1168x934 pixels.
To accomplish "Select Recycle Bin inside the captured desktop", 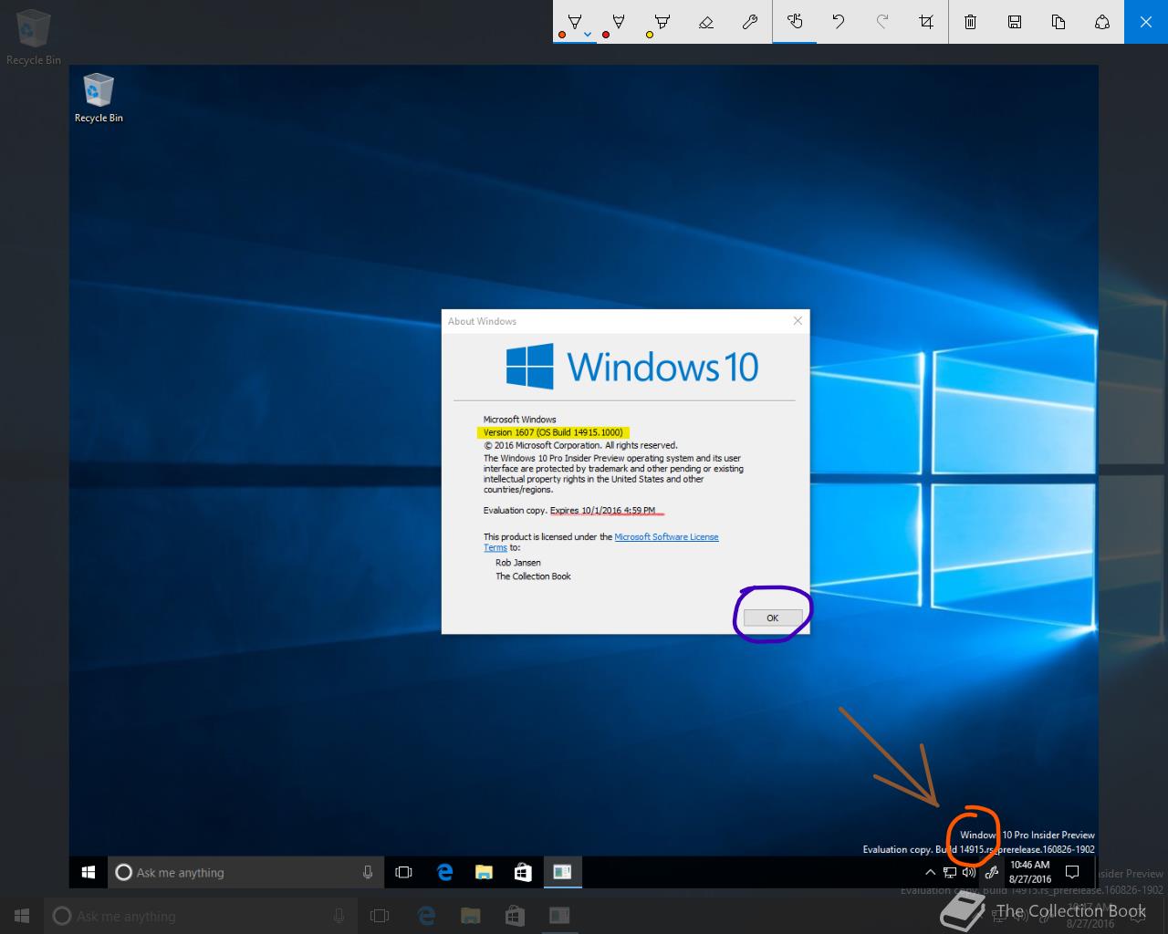I will [99, 99].
